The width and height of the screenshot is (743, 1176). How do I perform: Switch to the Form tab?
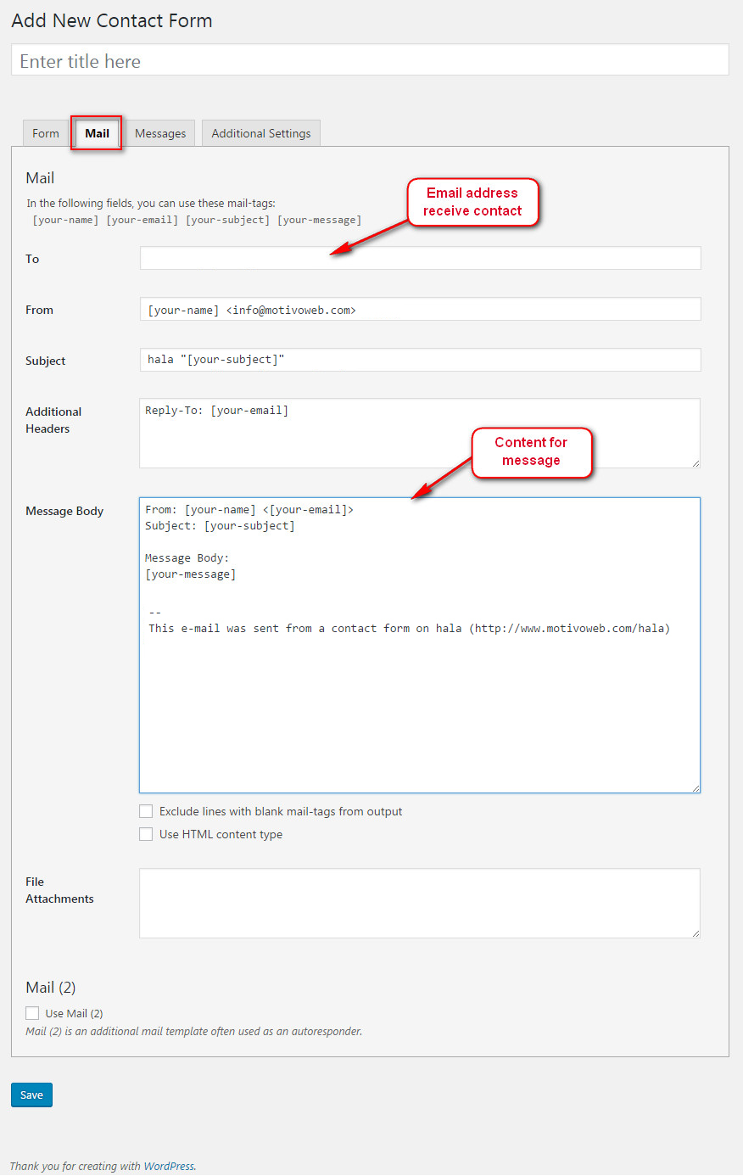(x=46, y=133)
